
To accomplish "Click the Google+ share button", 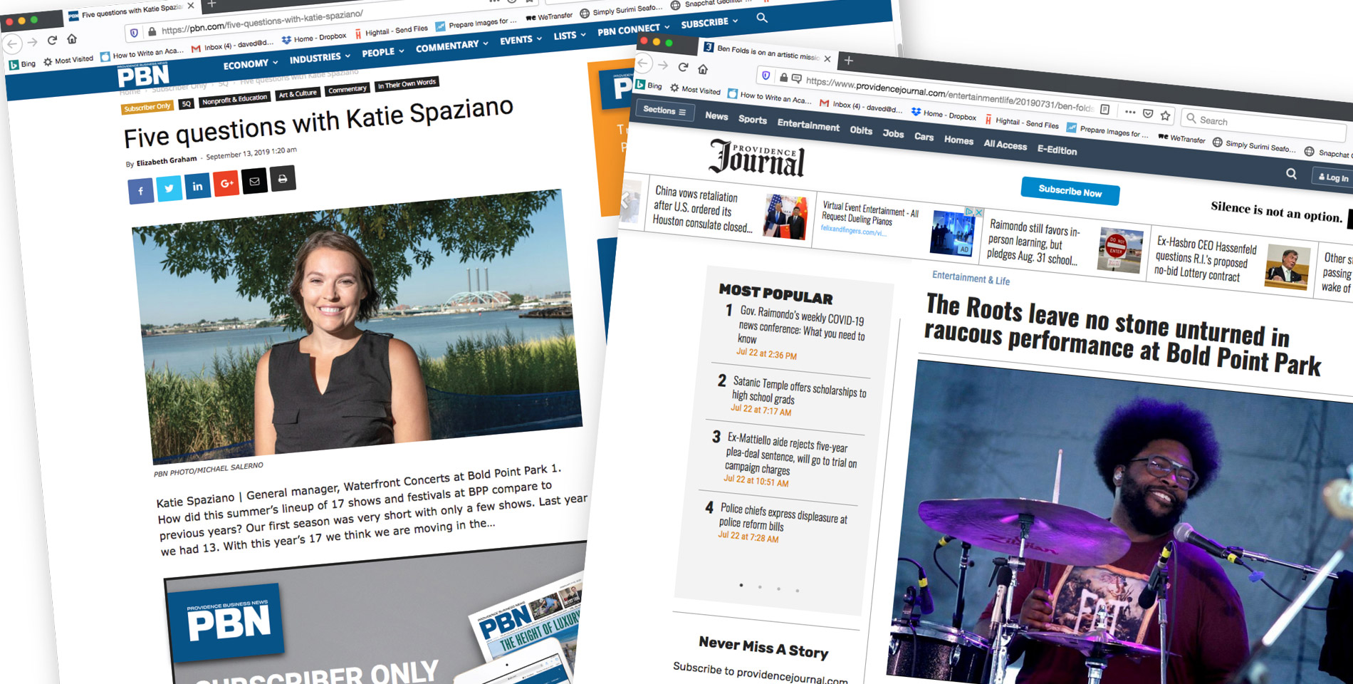I will (226, 184).
